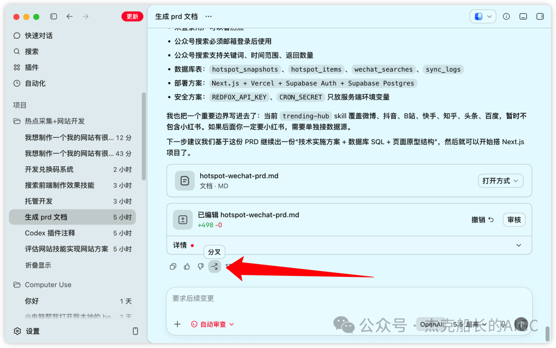Click the 审核 review button

[x=514, y=220]
